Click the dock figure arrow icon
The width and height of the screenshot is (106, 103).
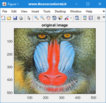click(x=103, y=11)
